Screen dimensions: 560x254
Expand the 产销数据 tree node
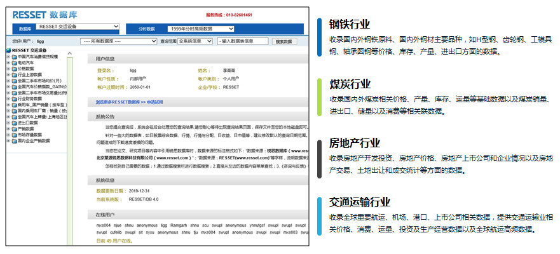8,129
